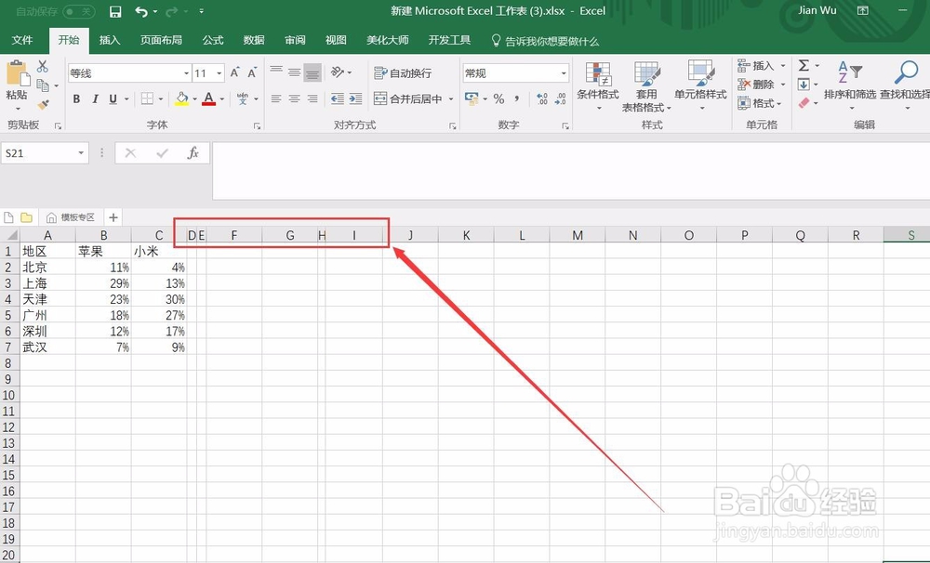
Task: Apply yellow fill color bucket
Action: pyautogui.click(x=182, y=99)
